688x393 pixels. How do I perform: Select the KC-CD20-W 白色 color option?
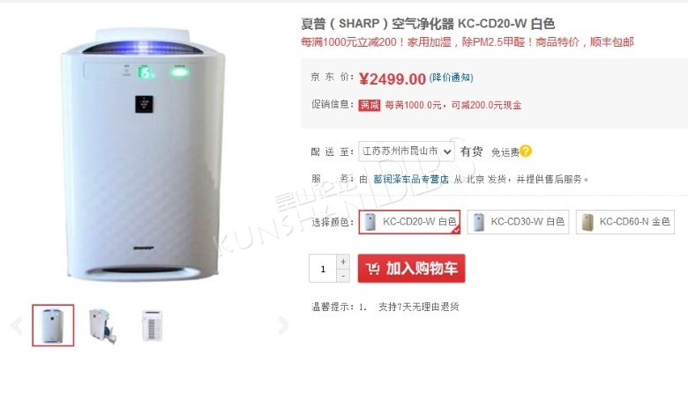tap(409, 222)
